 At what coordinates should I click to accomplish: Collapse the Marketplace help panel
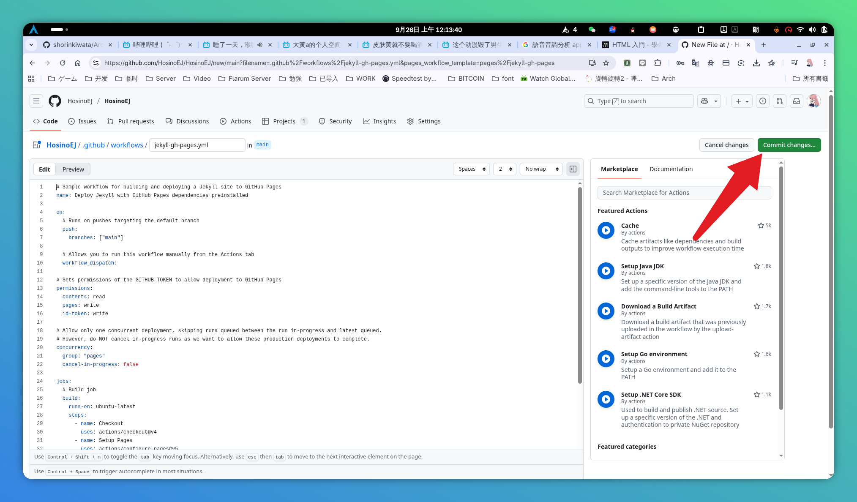pos(573,169)
